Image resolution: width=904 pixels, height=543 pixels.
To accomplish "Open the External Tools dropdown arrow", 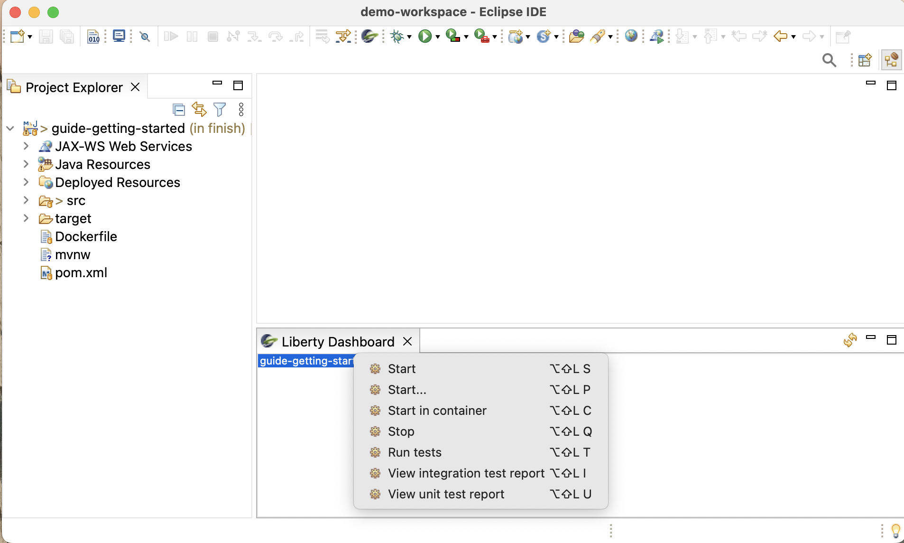I will pyautogui.click(x=494, y=37).
